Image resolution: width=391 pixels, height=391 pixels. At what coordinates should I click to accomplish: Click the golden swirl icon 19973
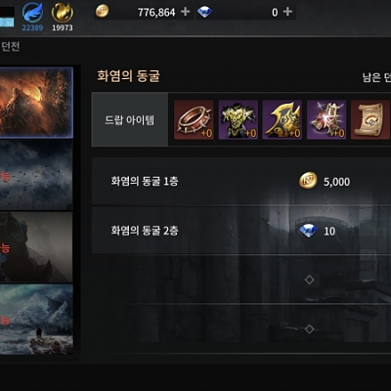tap(63, 13)
